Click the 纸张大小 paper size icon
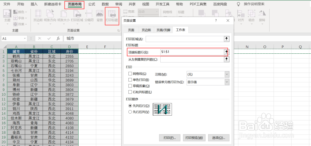311x146 pixels. [x=63, y=14]
